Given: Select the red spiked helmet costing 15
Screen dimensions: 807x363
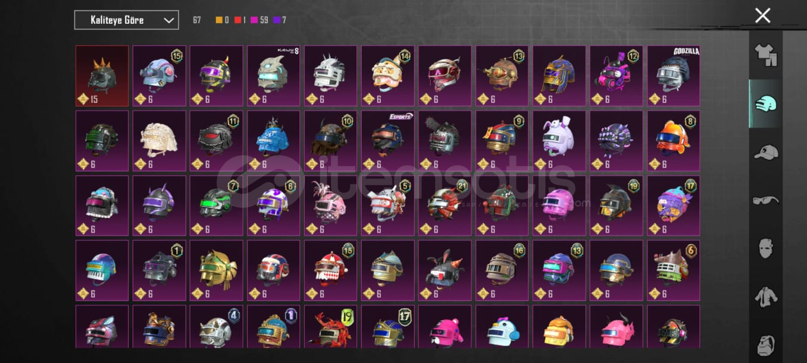Looking at the screenshot, I should point(102,76).
